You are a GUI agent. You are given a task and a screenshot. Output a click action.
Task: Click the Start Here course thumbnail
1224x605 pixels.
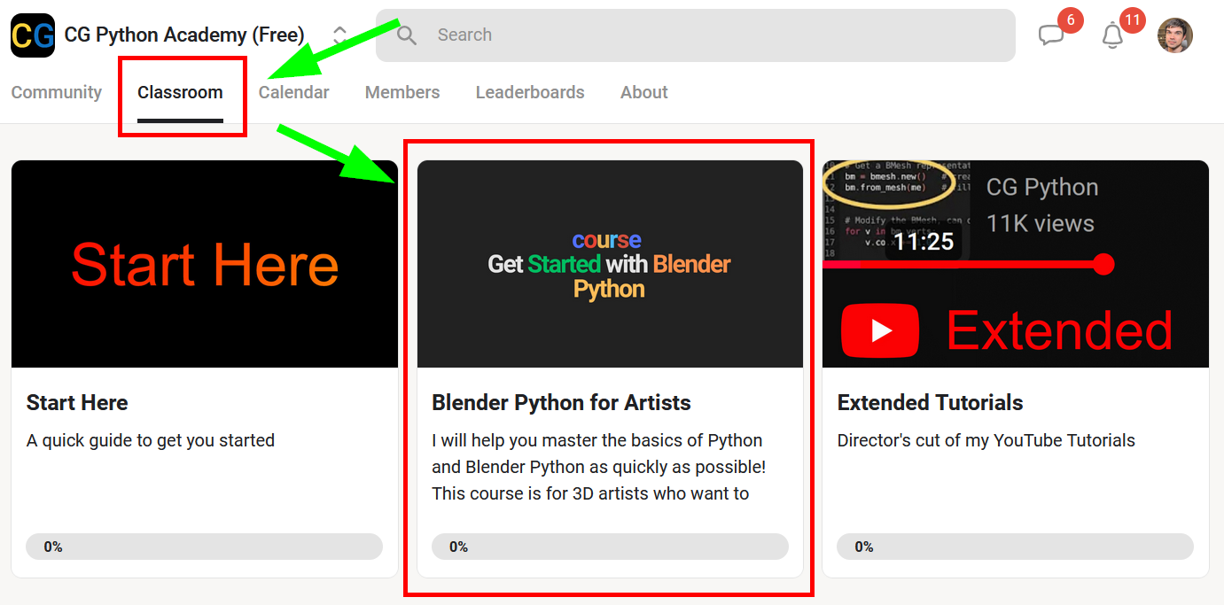pyautogui.click(x=204, y=263)
